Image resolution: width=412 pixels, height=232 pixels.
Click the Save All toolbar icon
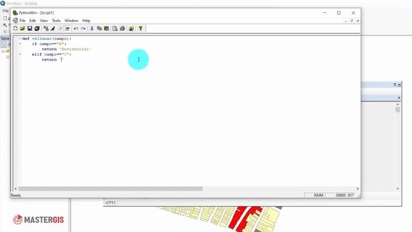click(x=37, y=28)
